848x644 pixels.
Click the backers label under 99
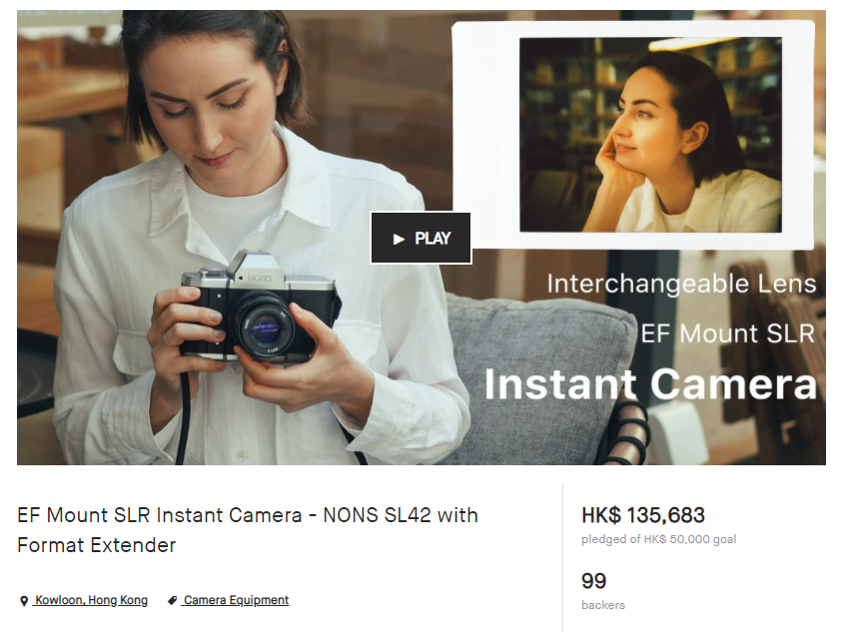coord(602,605)
